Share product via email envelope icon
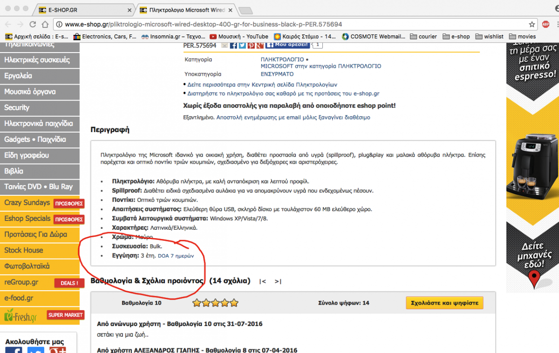 coord(225,45)
